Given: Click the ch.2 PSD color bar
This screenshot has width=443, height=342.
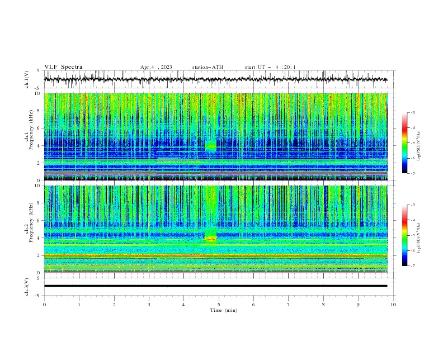Looking at the screenshot, I should (404, 235).
